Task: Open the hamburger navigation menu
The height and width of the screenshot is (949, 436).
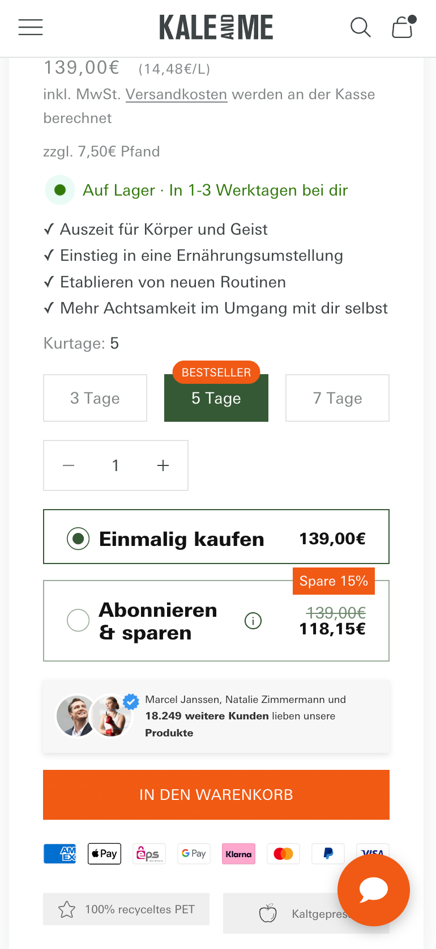Action: click(x=31, y=27)
